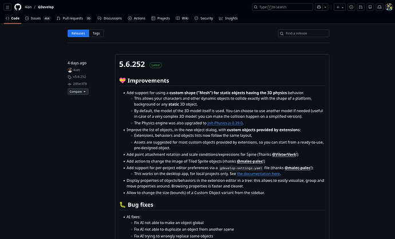Click the user profile avatar

coord(388,7)
